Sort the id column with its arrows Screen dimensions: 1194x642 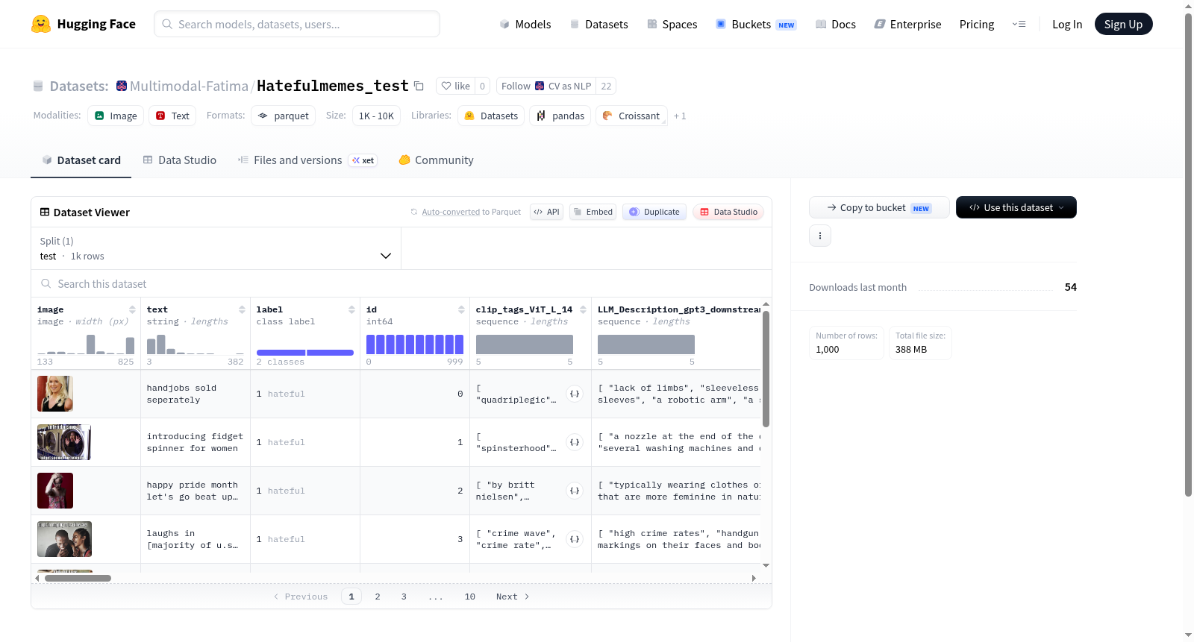461,309
